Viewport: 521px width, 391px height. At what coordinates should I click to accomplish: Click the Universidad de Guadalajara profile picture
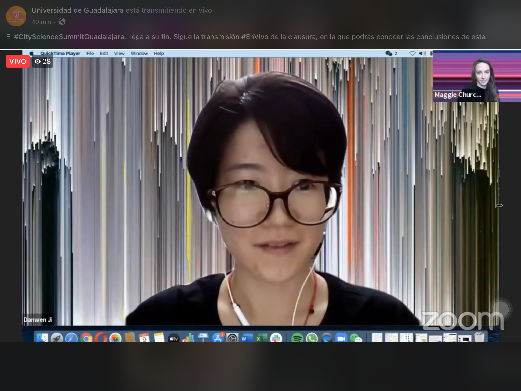coord(16,16)
